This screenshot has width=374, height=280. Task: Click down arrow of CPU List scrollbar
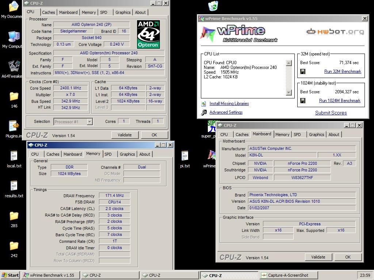[289, 92]
